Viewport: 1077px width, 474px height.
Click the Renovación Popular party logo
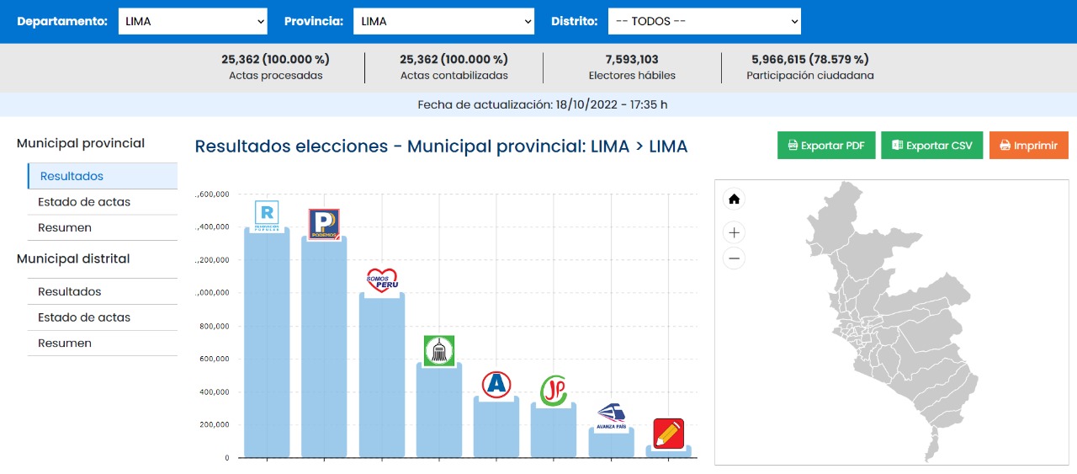coord(267,214)
